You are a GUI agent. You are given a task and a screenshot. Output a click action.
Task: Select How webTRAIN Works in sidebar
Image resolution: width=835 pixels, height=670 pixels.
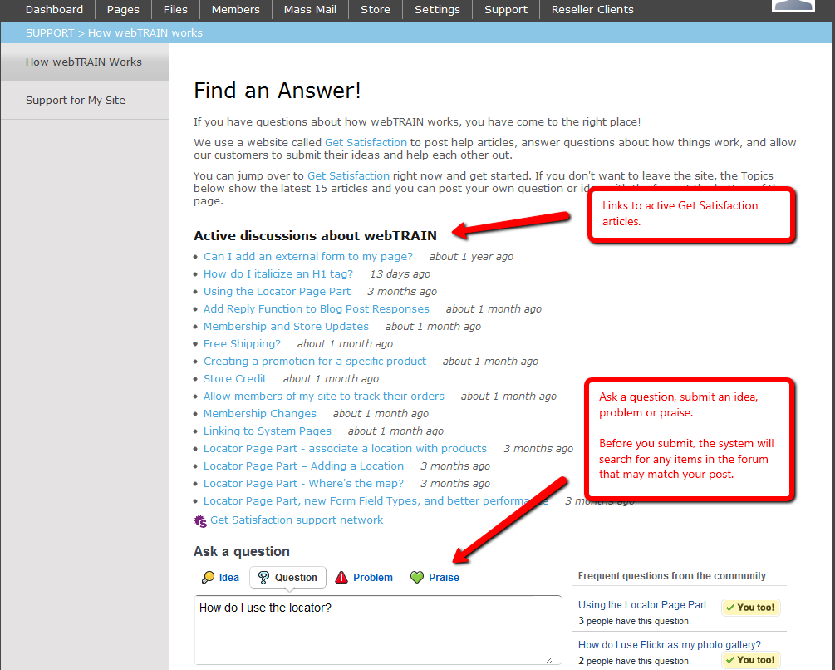pyautogui.click(x=84, y=62)
